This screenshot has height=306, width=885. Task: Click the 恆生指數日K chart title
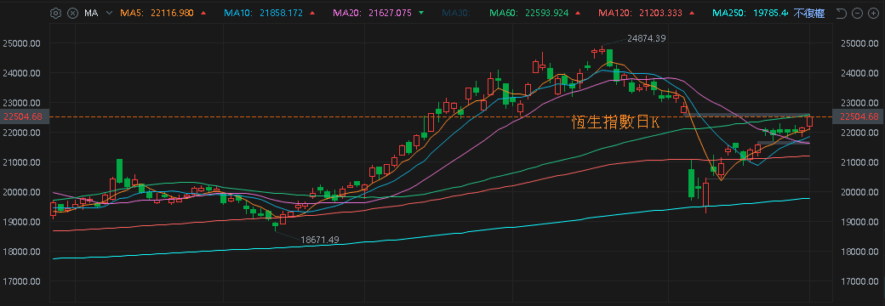coord(615,122)
